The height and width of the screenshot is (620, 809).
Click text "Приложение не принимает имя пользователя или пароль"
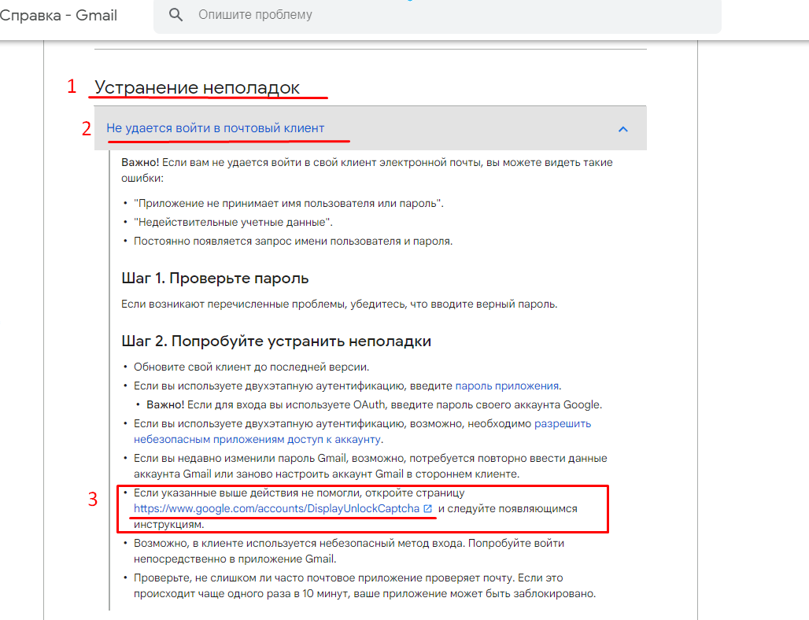pyautogui.click(x=288, y=203)
